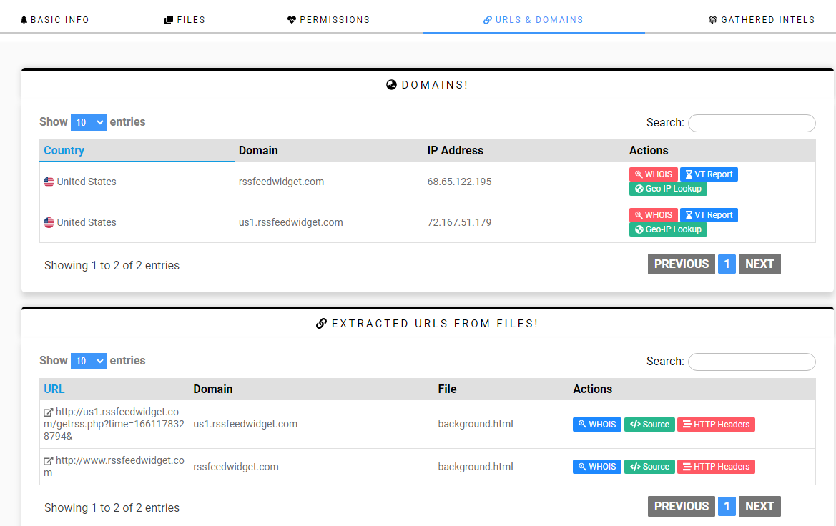Click Previous in Domains pagination

click(682, 264)
